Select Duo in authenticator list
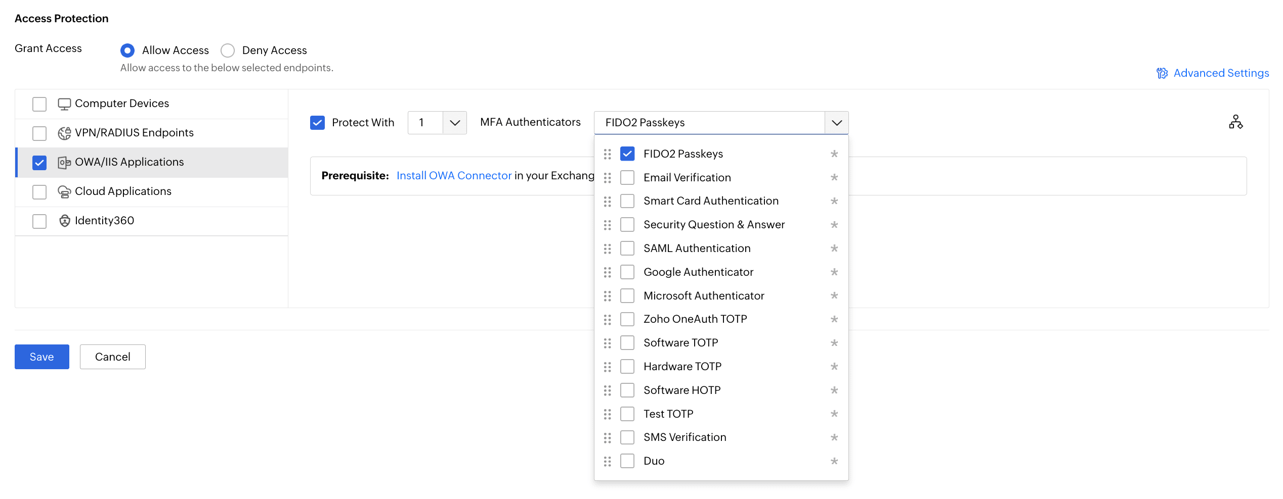Viewport: 1283px width, 499px height. coord(627,461)
